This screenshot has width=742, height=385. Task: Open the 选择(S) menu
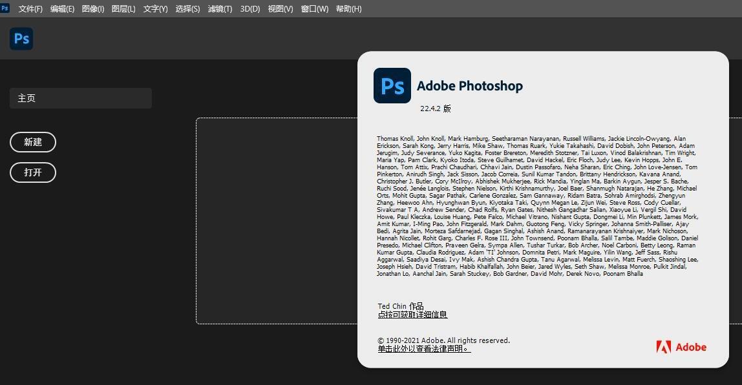188,9
